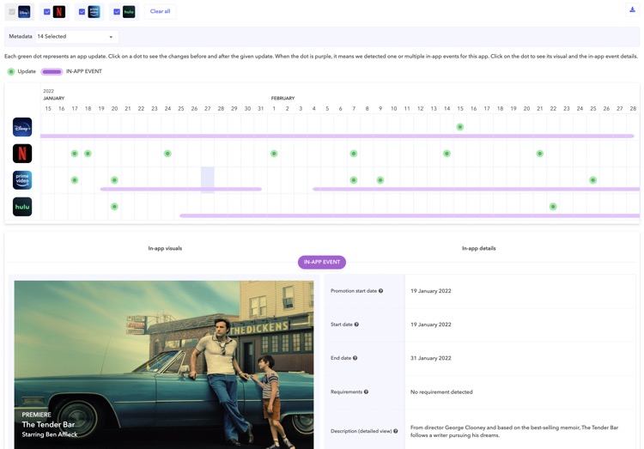Click the Disney+ app icon in the timeline

pyautogui.click(x=22, y=127)
